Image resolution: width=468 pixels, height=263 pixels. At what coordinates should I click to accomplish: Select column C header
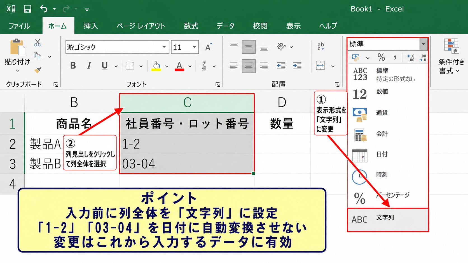tap(187, 103)
